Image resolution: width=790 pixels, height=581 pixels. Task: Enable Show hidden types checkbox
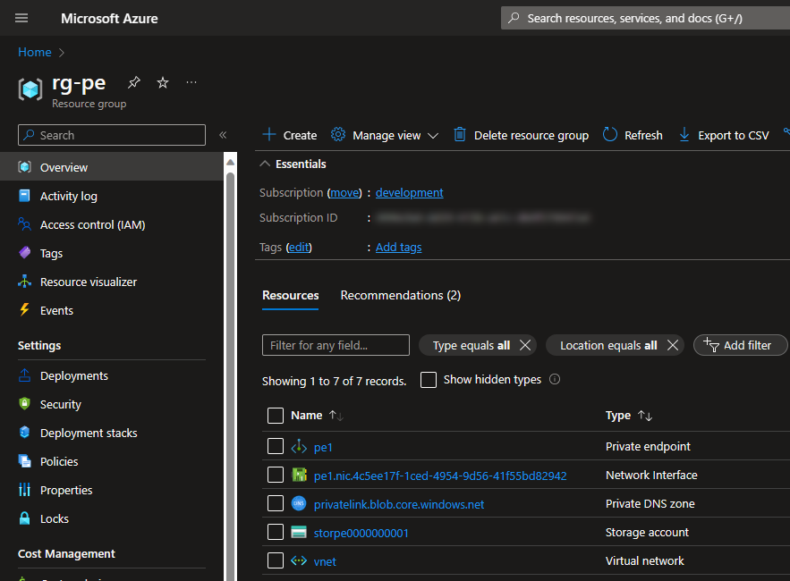click(429, 380)
